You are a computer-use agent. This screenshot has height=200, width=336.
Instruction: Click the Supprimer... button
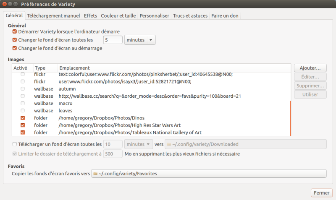310,86
